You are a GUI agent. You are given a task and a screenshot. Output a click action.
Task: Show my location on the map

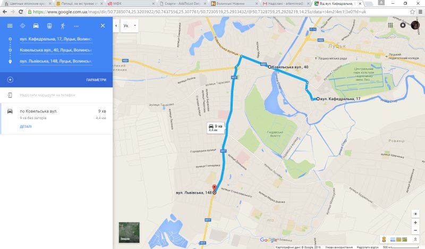[415, 214]
